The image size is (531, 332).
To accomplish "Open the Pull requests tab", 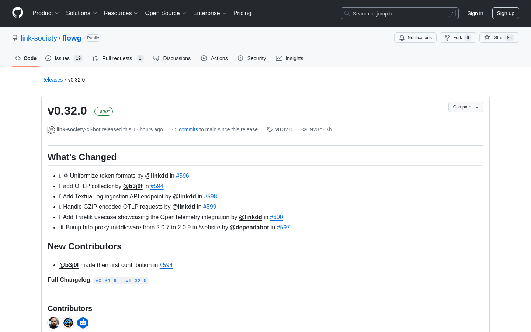I will tap(118, 58).
